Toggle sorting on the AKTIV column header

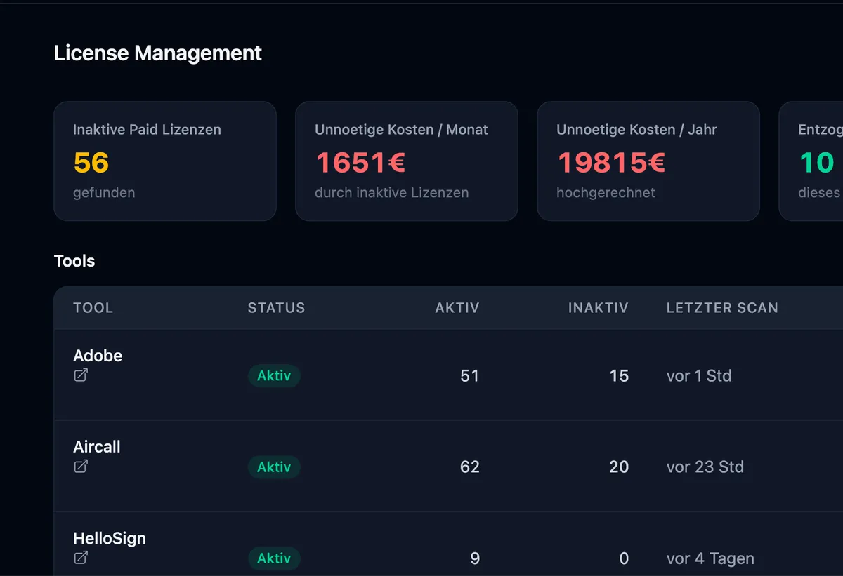click(x=457, y=307)
